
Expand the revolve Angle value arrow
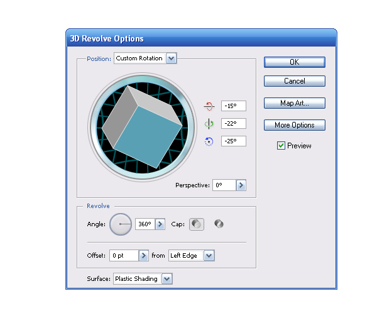pos(160,224)
